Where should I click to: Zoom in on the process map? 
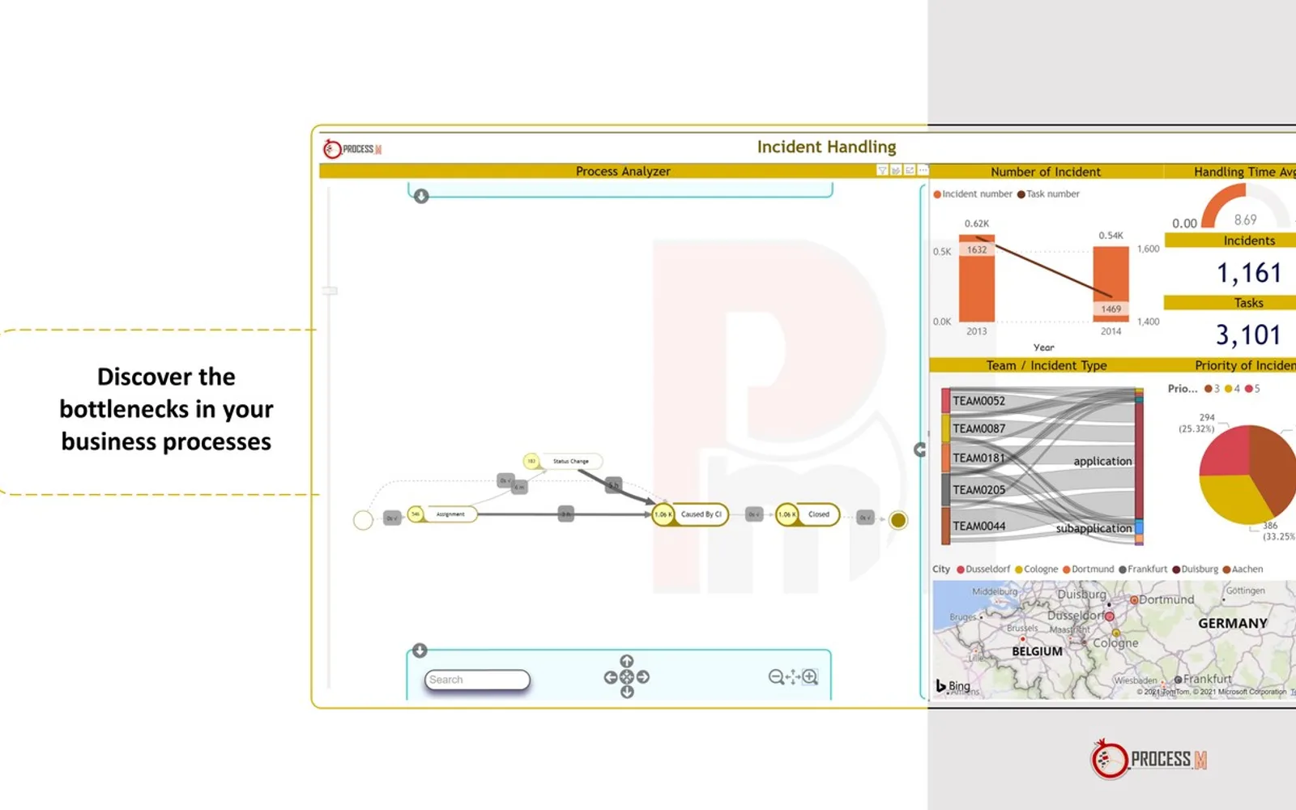(810, 677)
